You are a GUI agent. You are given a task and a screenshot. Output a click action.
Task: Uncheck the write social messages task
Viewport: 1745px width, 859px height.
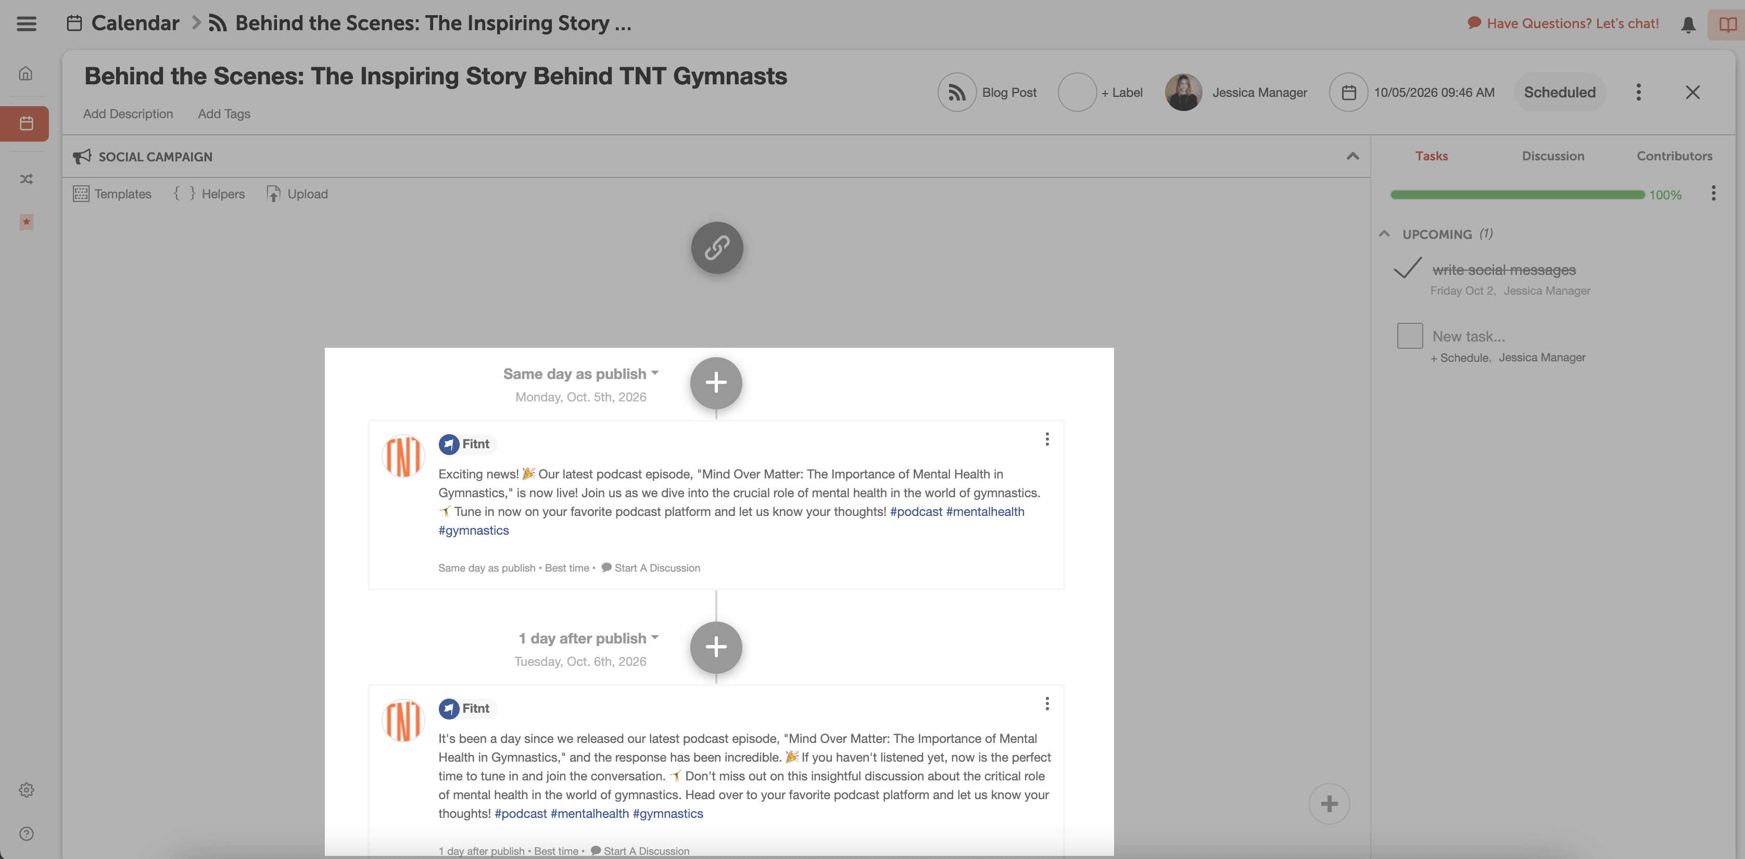(1408, 269)
